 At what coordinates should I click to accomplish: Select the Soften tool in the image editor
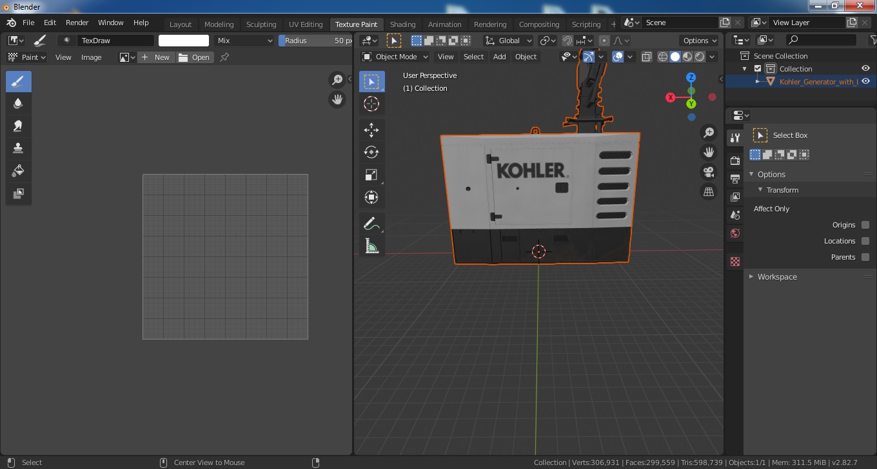(19, 104)
